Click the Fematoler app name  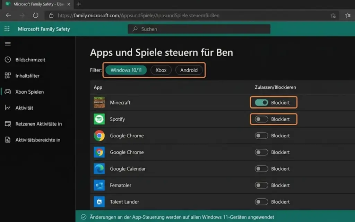point(120,185)
